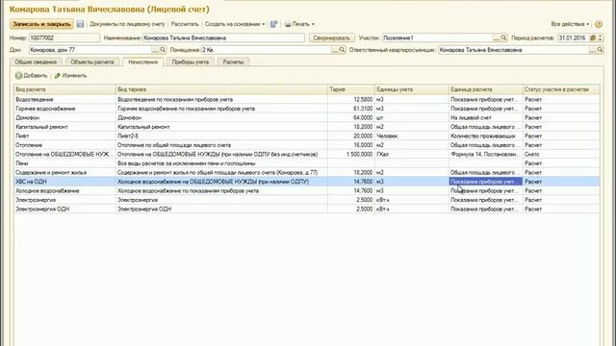Click the На лицевой счет cell

click(485, 117)
